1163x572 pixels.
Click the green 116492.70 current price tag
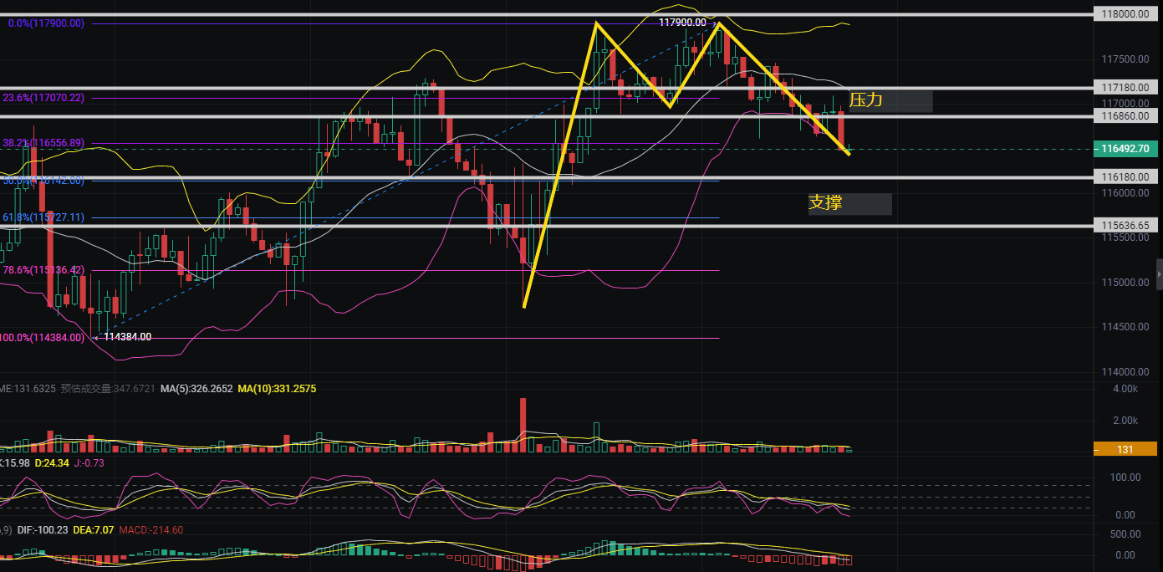coord(1124,149)
